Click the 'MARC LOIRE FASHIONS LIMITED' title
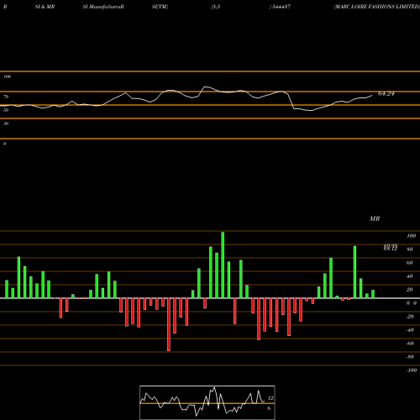The image size is (420, 420). tap(376, 7)
